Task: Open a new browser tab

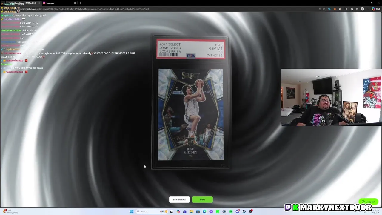Action: [x=80, y=3]
